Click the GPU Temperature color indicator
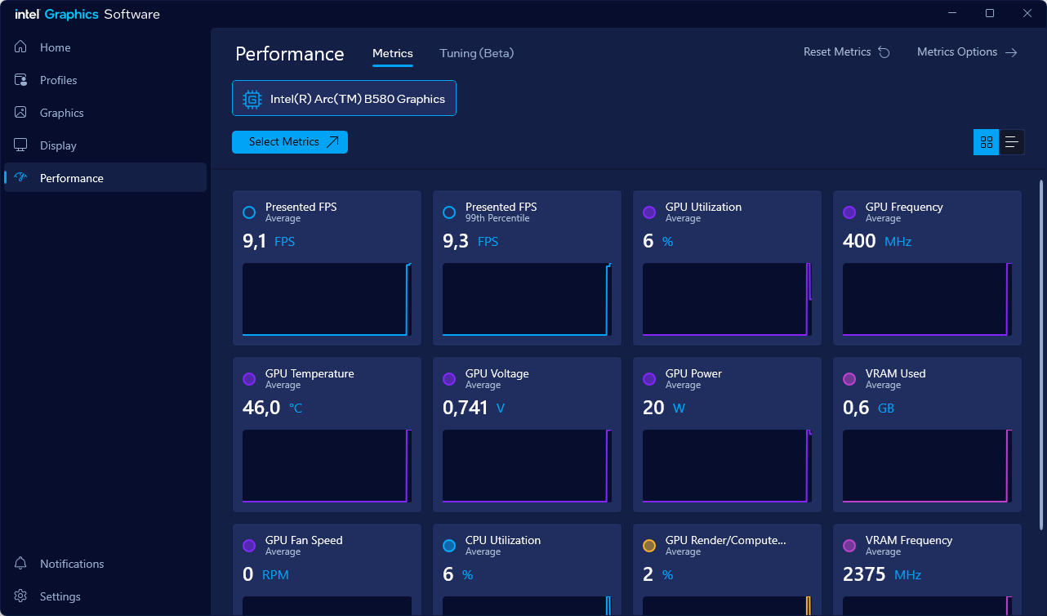 [x=249, y=379]
